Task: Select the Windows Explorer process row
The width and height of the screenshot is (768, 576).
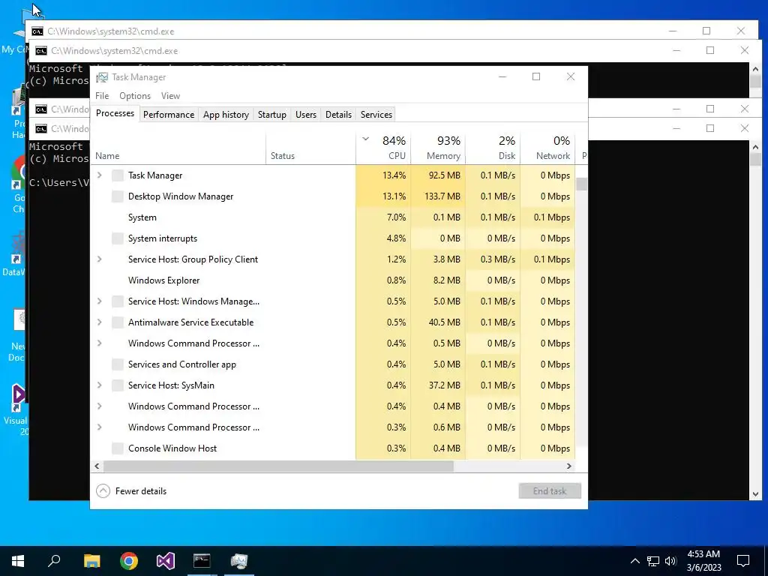Action: [x=332, y=280]
